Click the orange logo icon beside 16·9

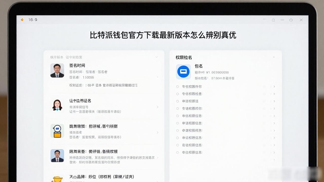tap(22, 20)
